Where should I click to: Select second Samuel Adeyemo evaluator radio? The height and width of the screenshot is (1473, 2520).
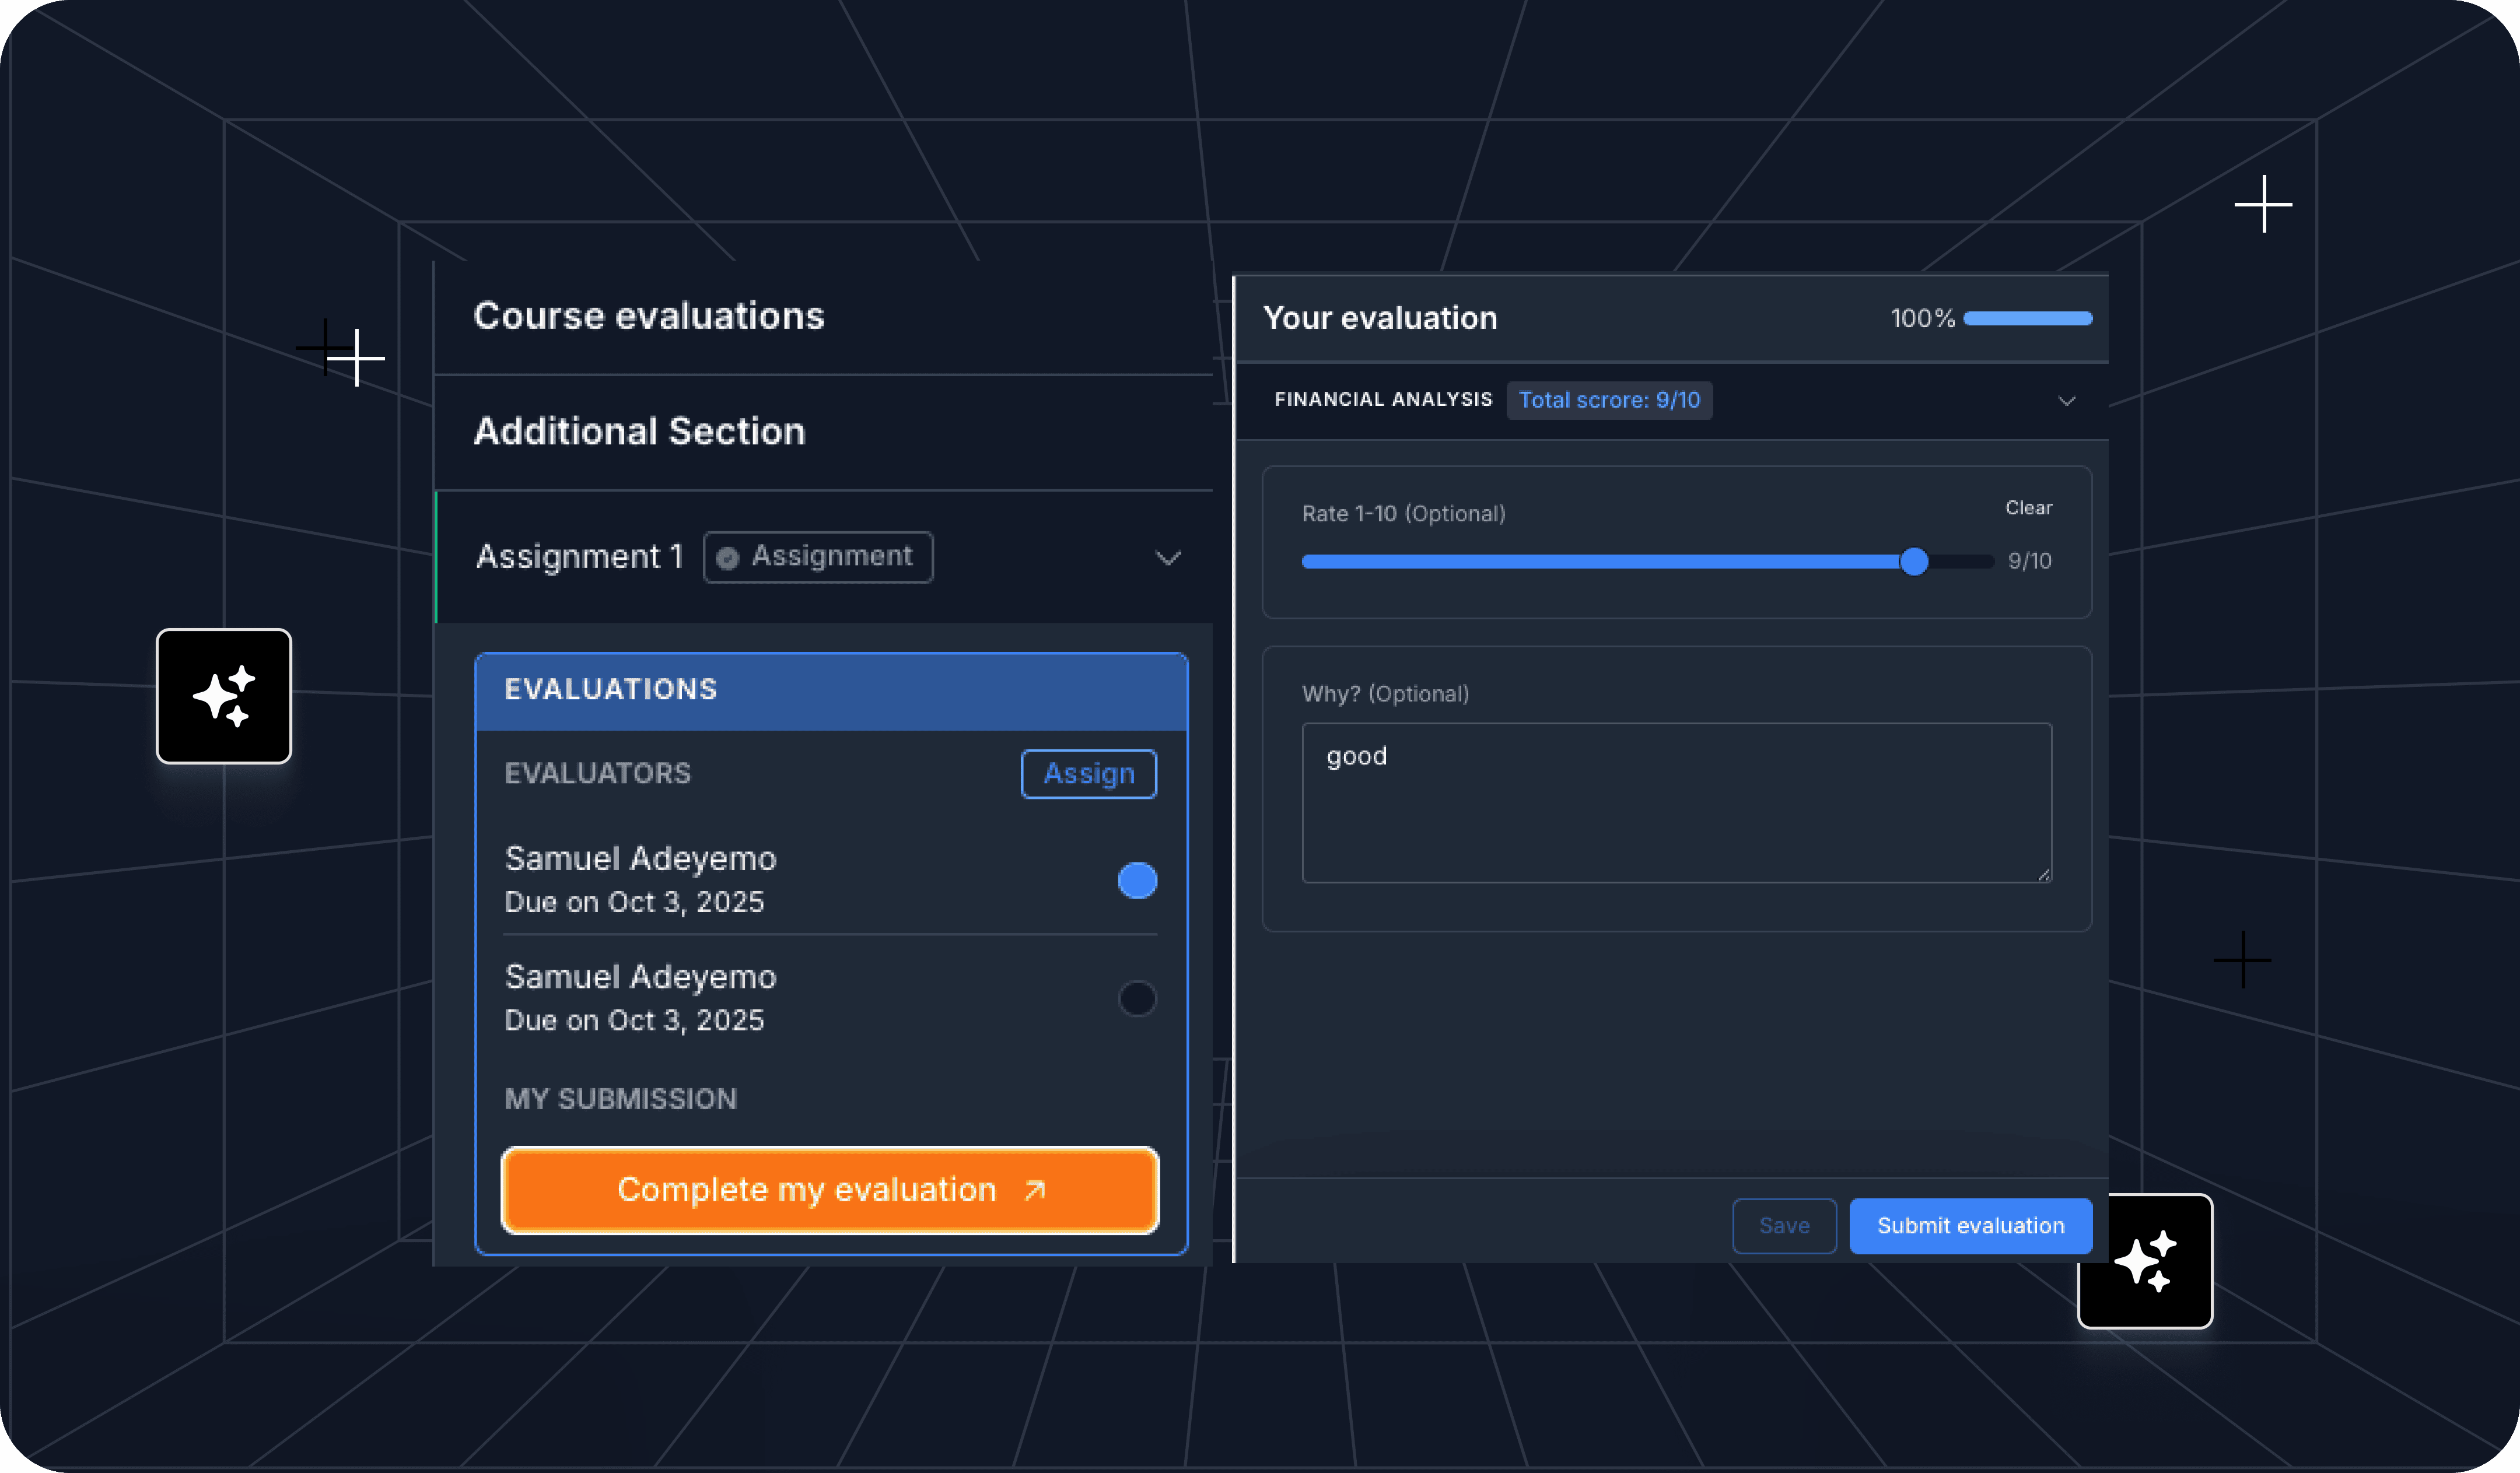1137,997
